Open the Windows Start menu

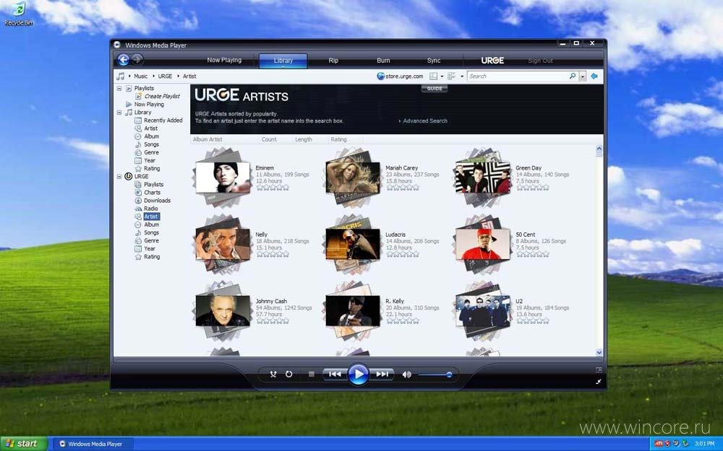click(24, 444)
